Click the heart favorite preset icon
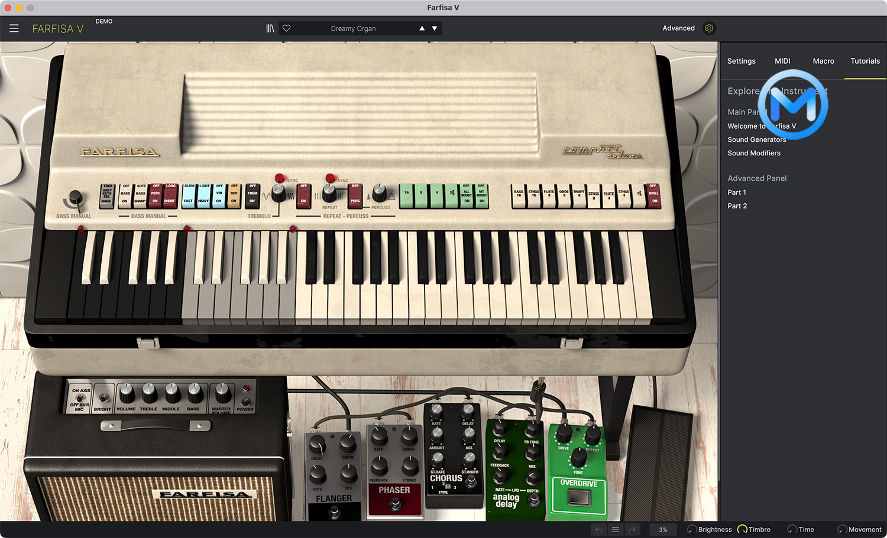The width and height of the screenshot is (887, 538). pos(287,28)
